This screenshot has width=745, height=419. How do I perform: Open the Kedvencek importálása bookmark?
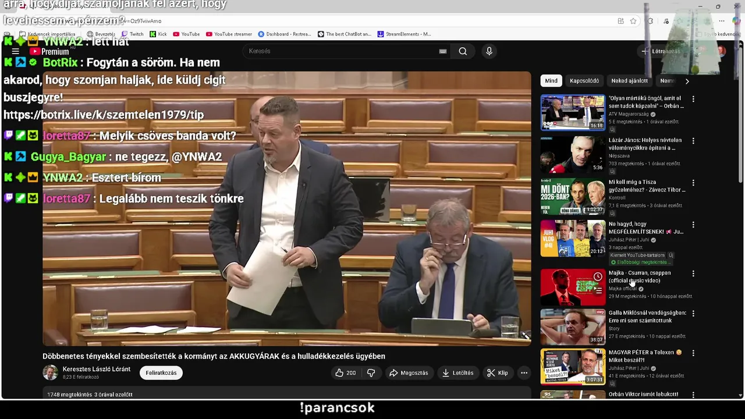coord(47,34)
